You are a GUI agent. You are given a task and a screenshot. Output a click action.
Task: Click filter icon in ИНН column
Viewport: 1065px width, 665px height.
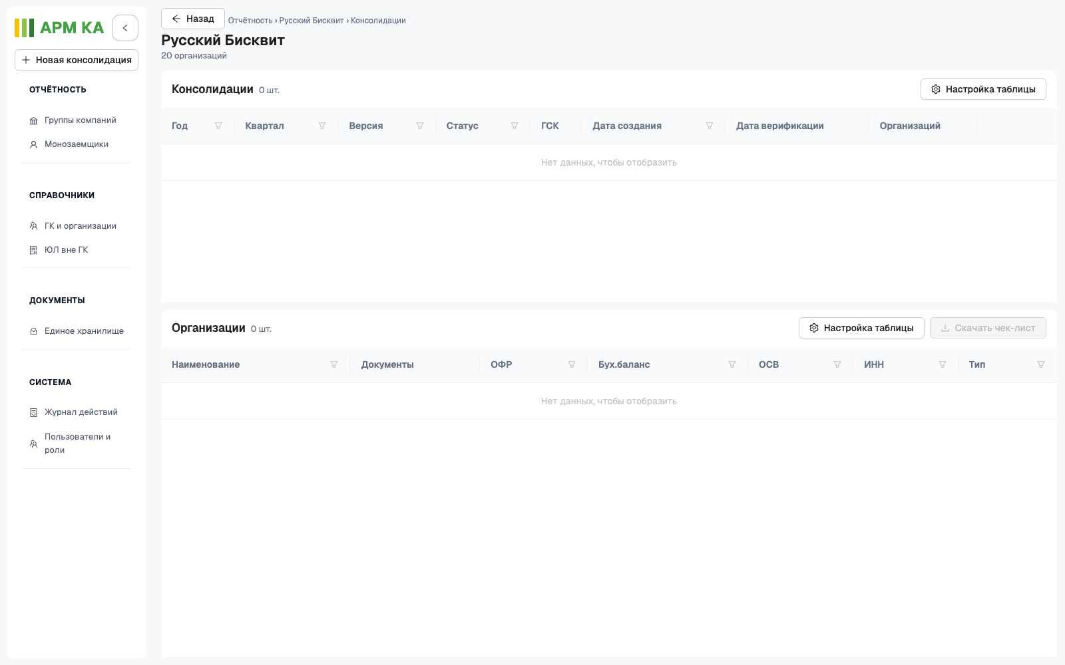point(943,364)
